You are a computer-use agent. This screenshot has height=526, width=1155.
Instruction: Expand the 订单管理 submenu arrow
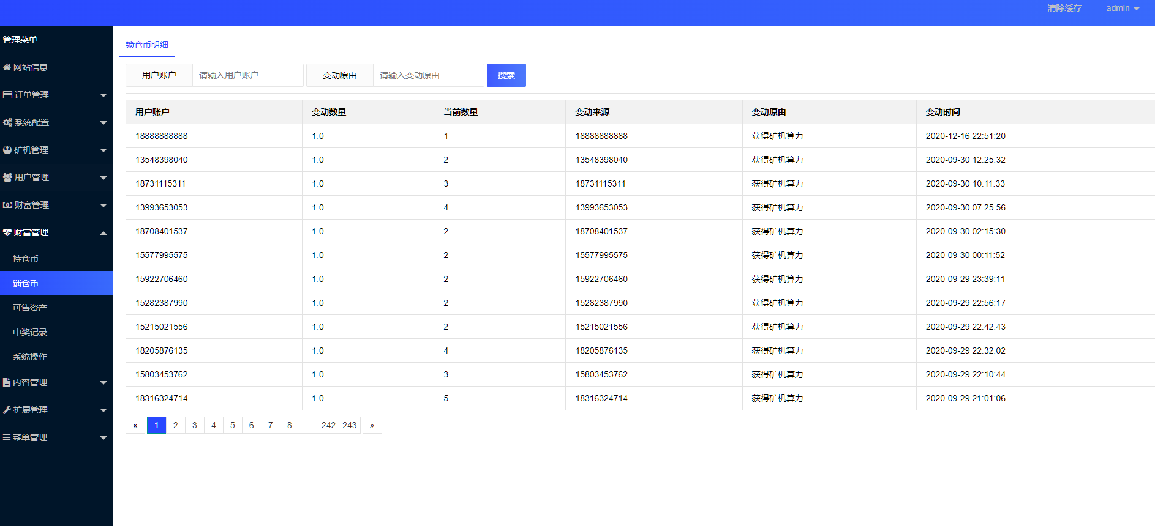click(x=103, y=95)
